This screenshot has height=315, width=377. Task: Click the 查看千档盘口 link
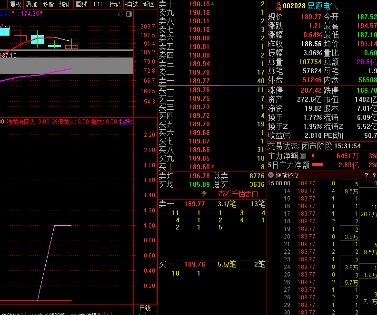pyautogui.click(x=238, y=194)
